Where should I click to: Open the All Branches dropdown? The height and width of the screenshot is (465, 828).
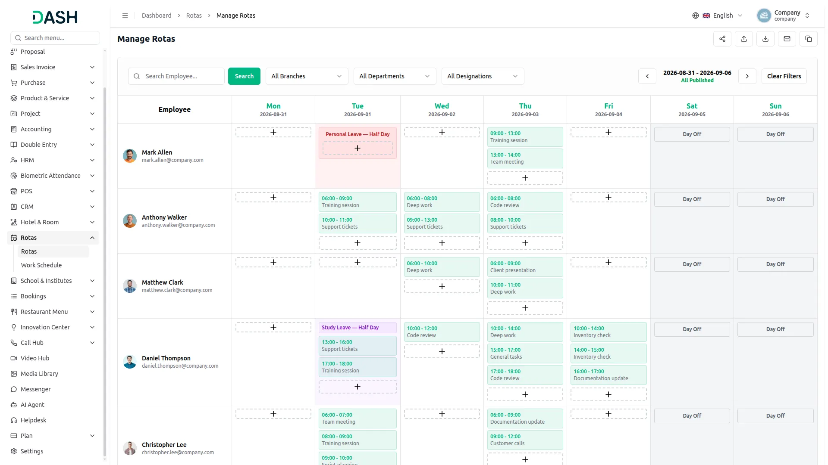pos(307,76)
